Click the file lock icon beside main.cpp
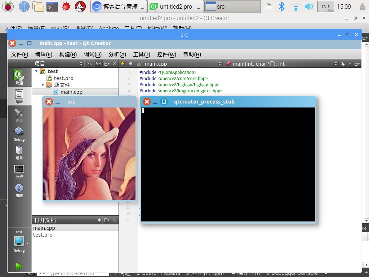This screenshot has width=369, height=277. 139,64
